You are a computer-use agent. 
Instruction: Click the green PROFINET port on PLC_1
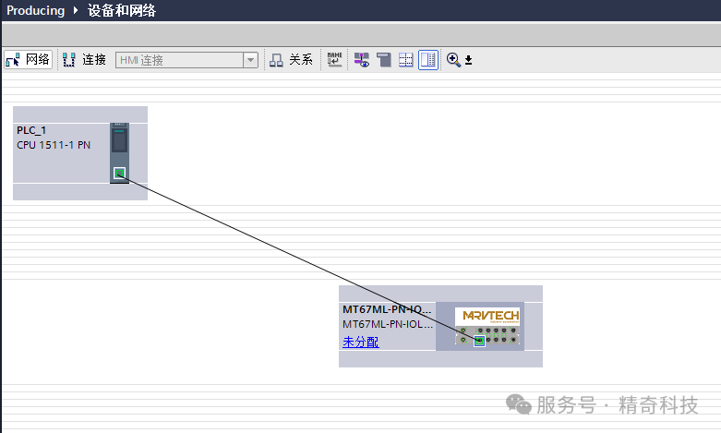click(120, 174)
